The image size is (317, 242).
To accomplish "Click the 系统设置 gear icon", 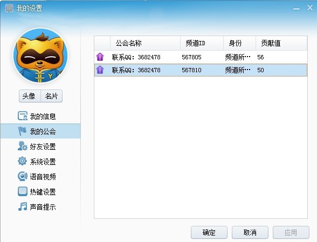I will point(22,161).
